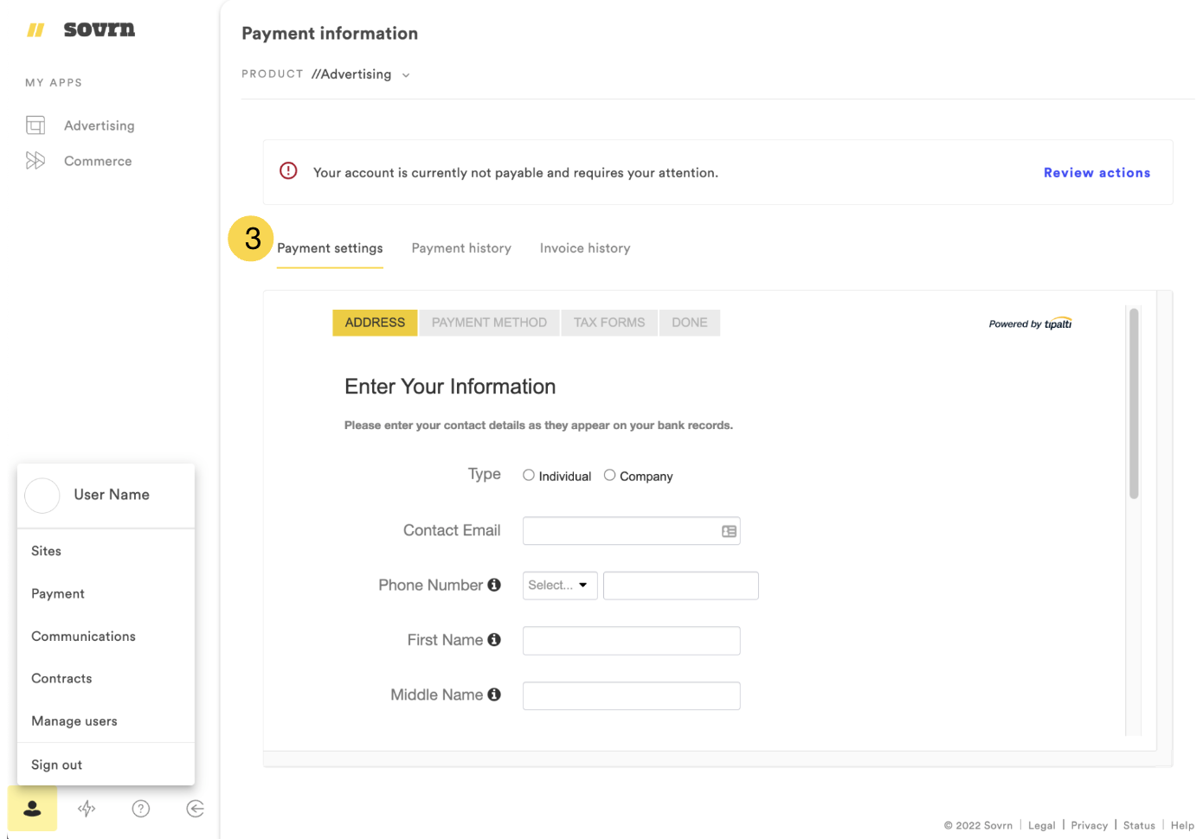Click the activity pulse icon in bottom bar
1203x839 pixels.
click(87, 809)
